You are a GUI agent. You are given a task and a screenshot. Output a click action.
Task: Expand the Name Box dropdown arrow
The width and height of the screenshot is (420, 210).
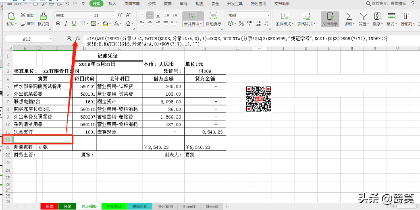point(50,39)
